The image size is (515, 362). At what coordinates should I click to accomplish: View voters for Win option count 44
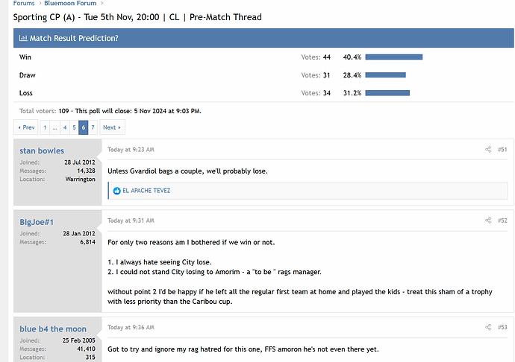(327, 57)
